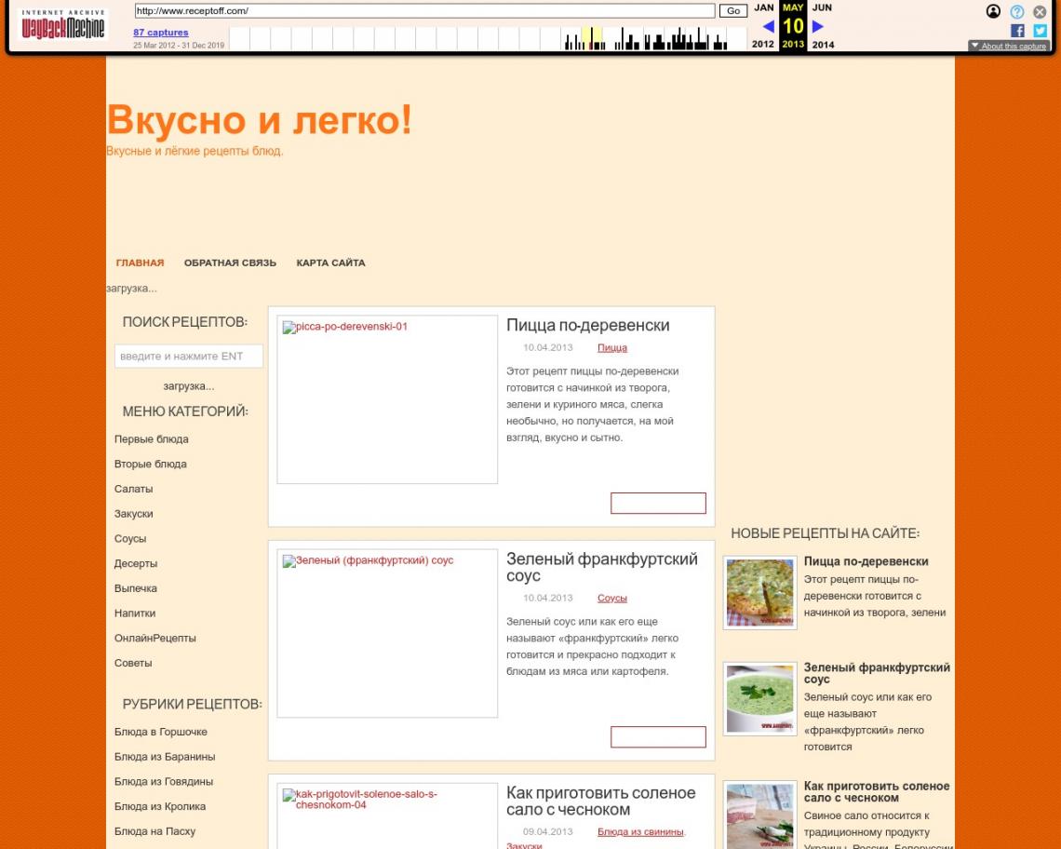Open rubric Блюда из Баранины

pos(165,757)
